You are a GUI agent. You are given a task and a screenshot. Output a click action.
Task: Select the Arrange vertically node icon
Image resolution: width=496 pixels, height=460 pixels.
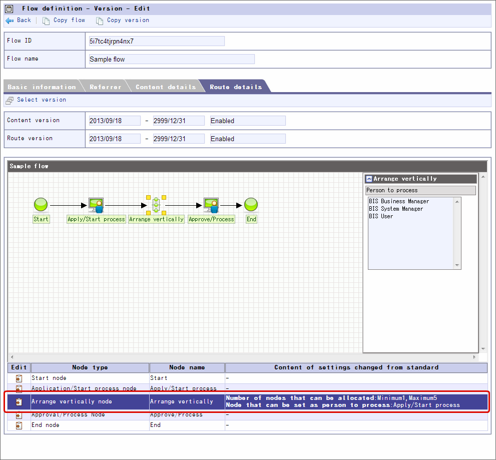(156, 205)
